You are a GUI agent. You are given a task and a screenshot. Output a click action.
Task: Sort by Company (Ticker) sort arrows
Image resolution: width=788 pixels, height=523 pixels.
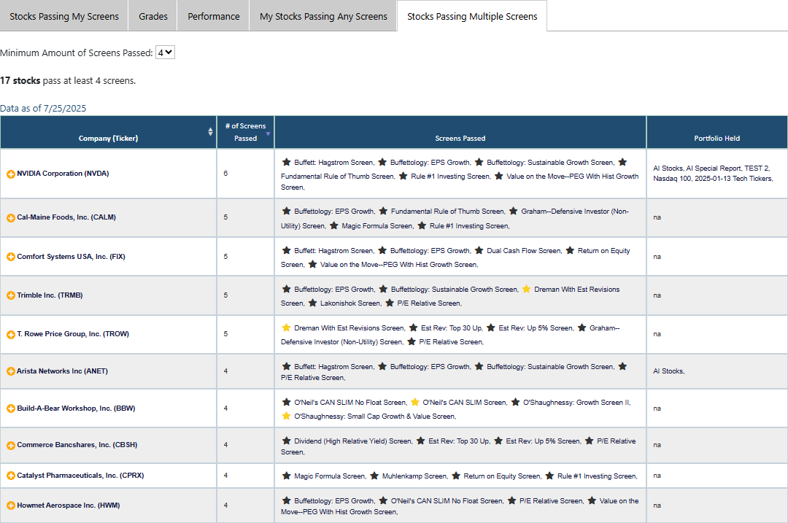coord(210,131)
